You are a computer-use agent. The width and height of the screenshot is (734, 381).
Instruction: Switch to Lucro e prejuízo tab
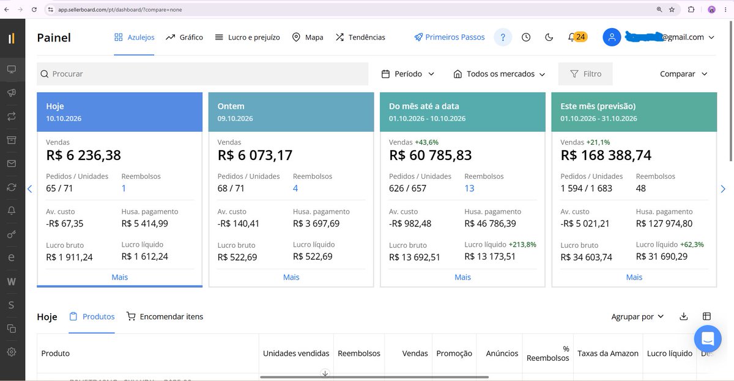pos(247,37)
